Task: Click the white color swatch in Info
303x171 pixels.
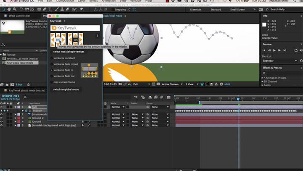Action: point(264,24)
